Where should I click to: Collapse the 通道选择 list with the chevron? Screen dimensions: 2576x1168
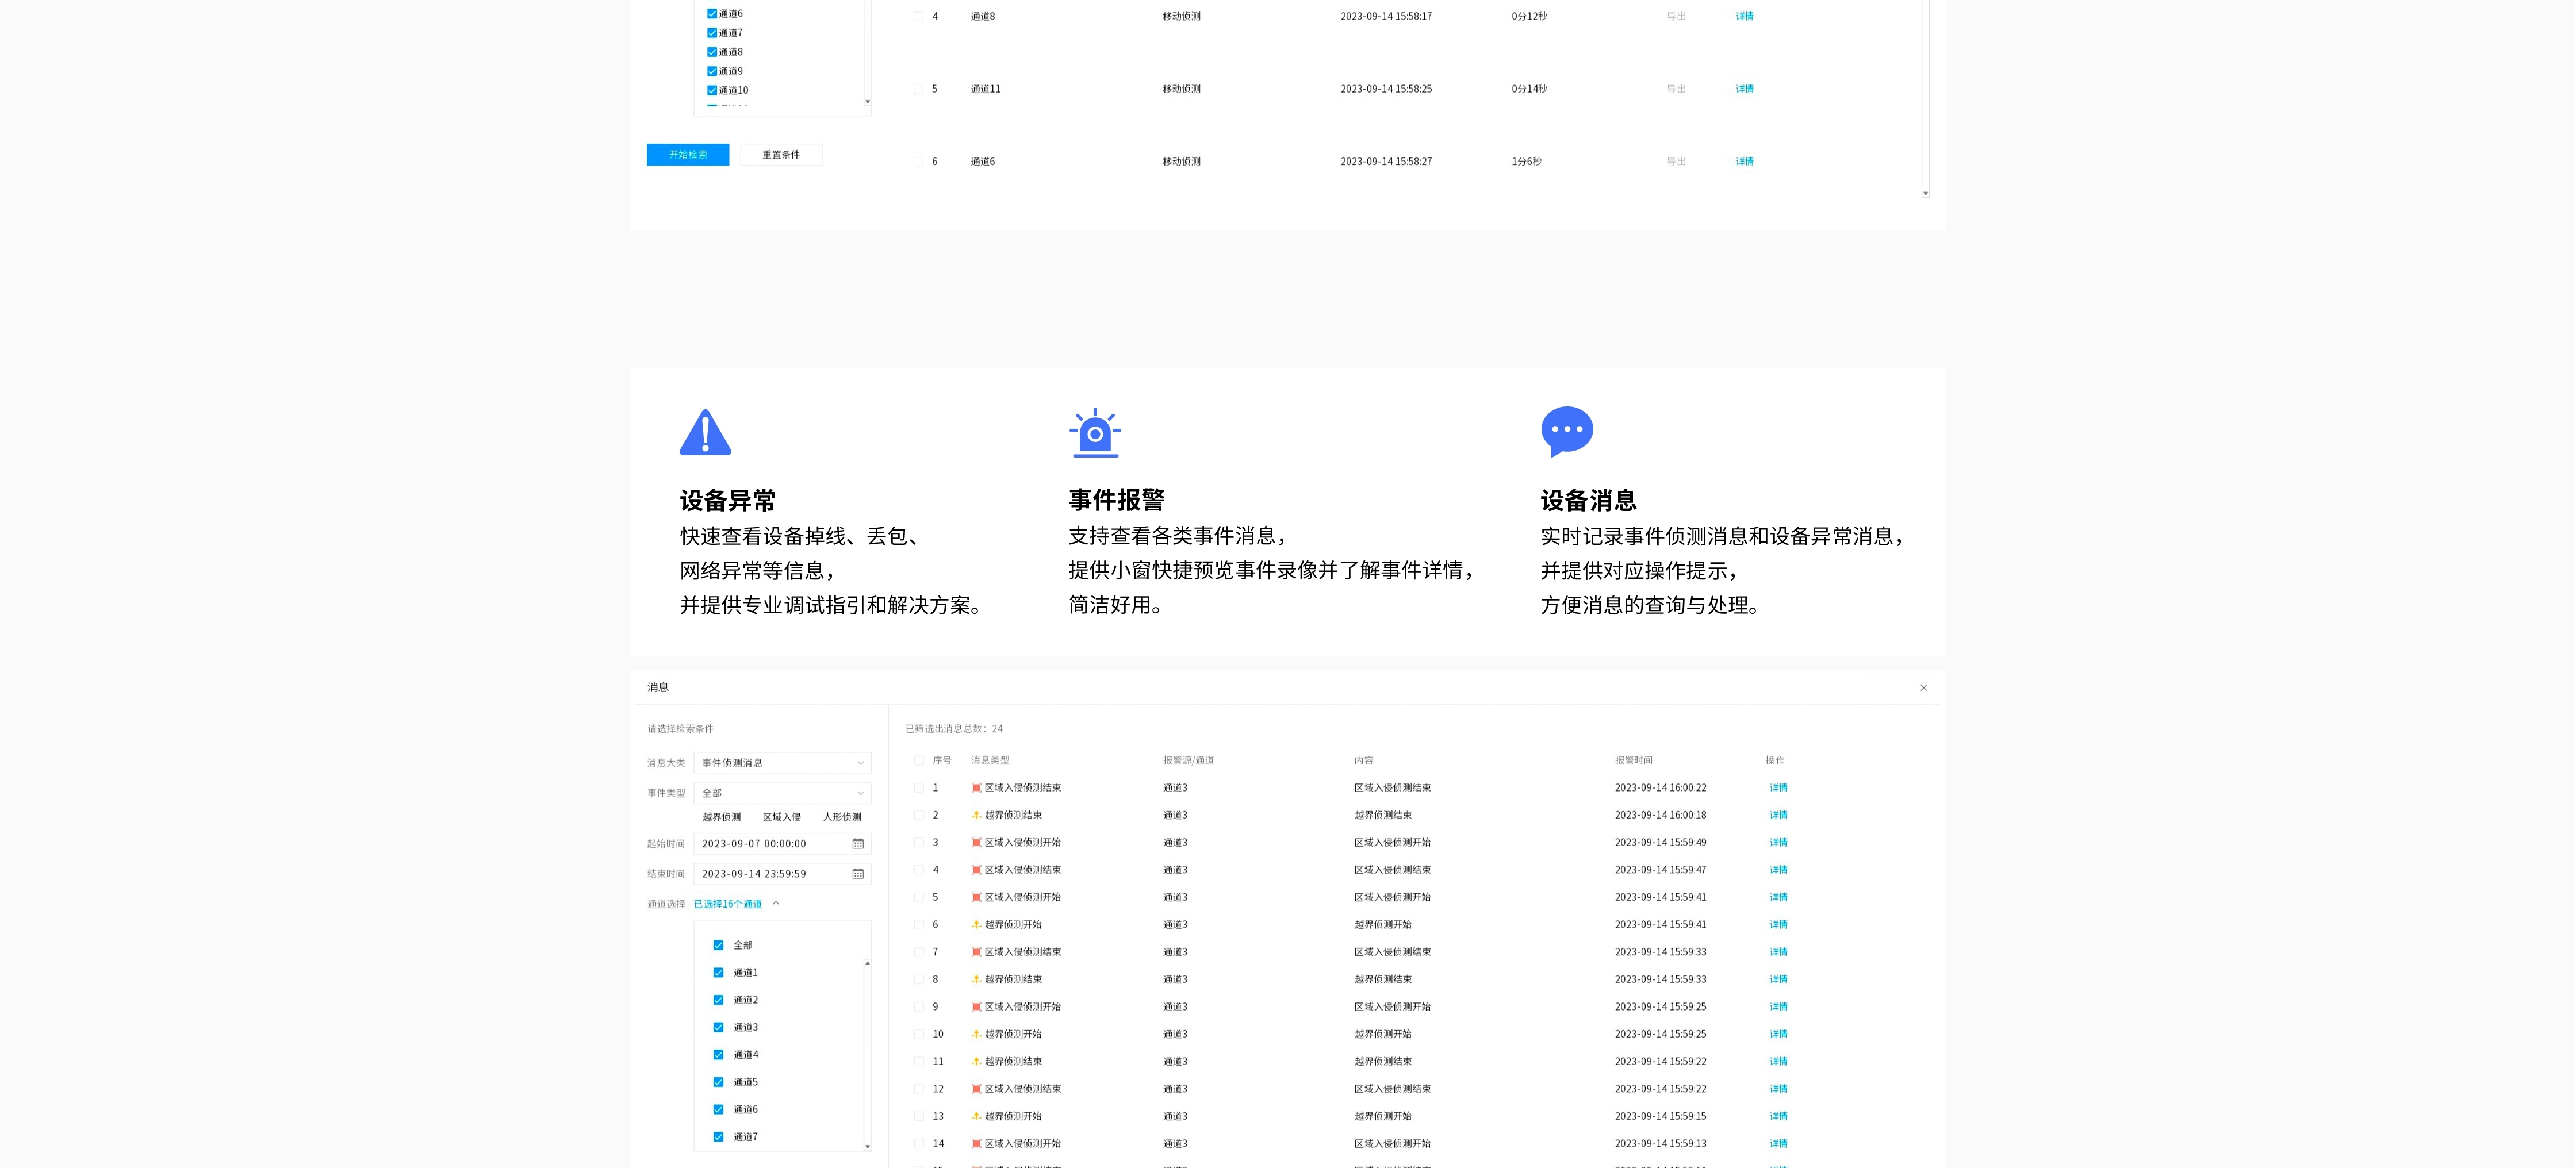pos(776,904)
